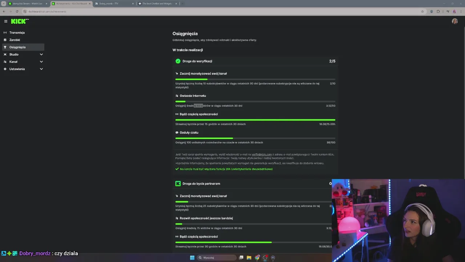Click the 2/10 subscribers value
Viewport: 465px width, 262px height.
332,83
